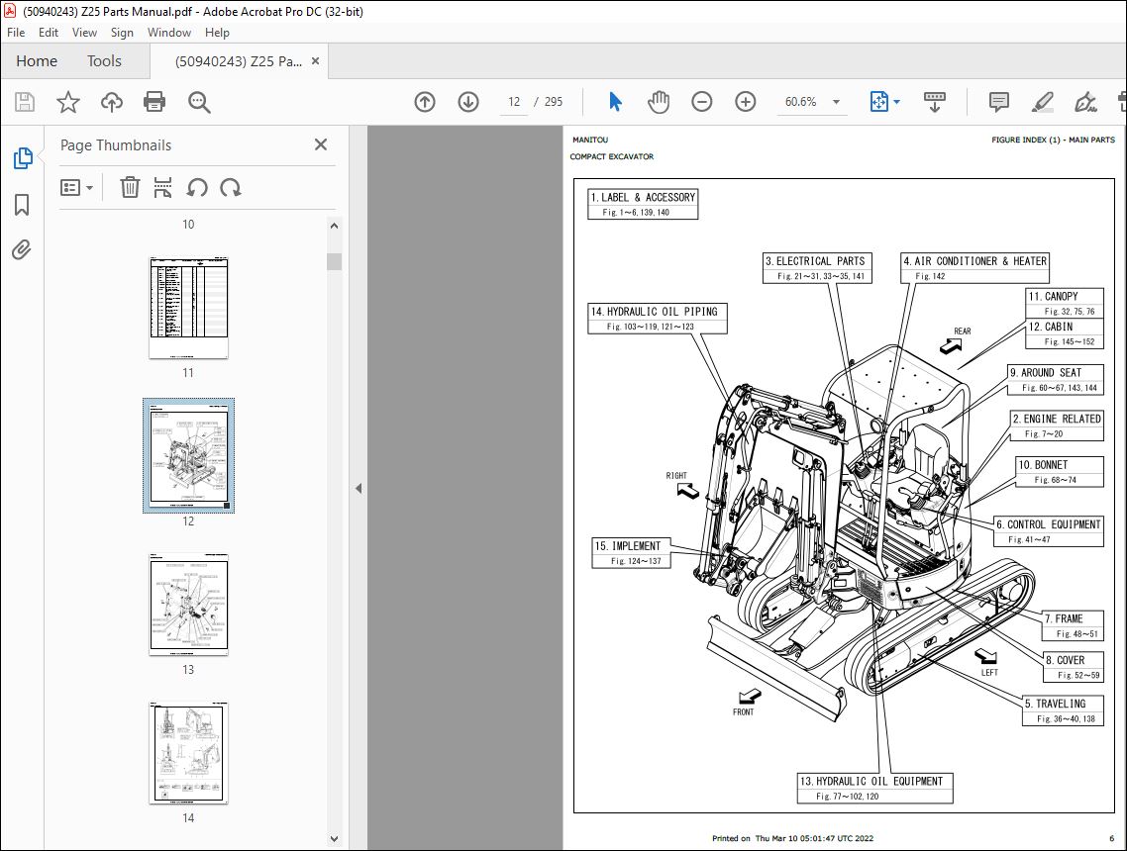Click the '3. ELECTRICAL PARTS' label
The height and width of the screenshot is (851, 1127).
817,268
